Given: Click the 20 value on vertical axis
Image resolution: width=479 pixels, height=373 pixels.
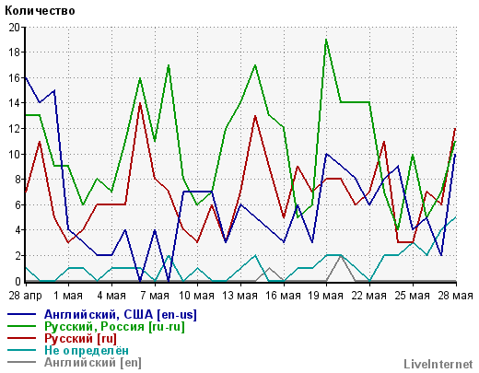Looking at the screenshot, I should click(x=14, y=28).
